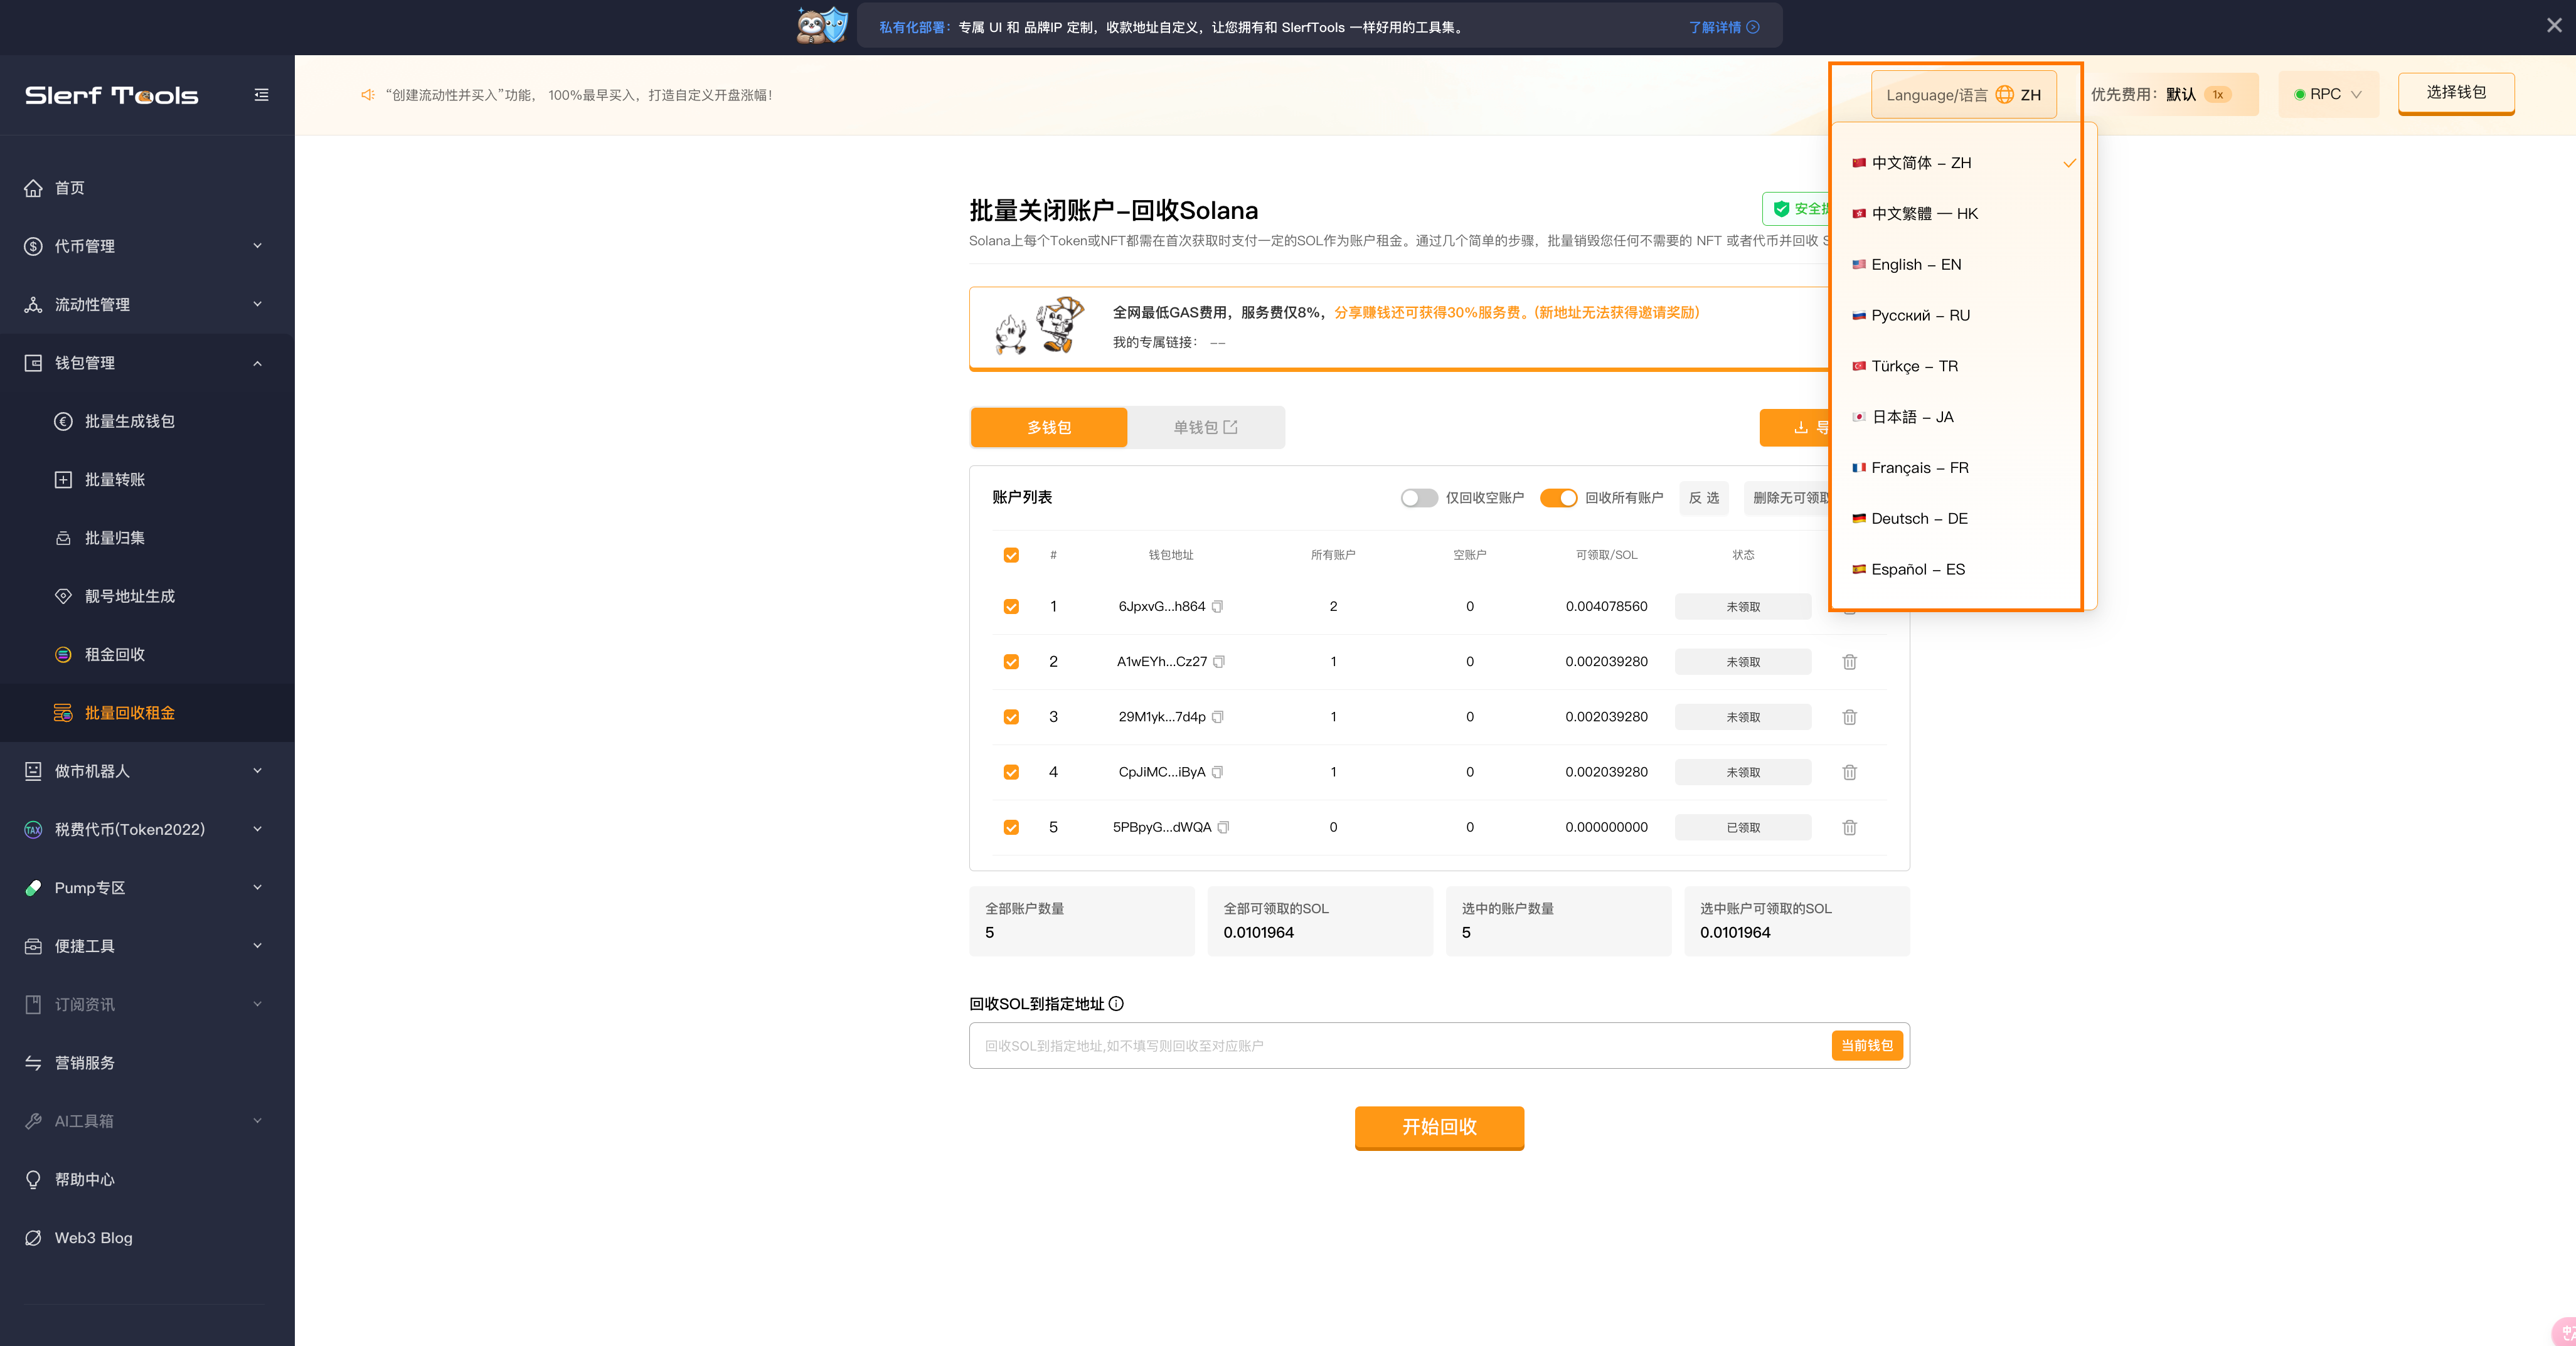
Task: Click the info icon beside 回收SOL到指定地址
Action: pos(1116,1004)
